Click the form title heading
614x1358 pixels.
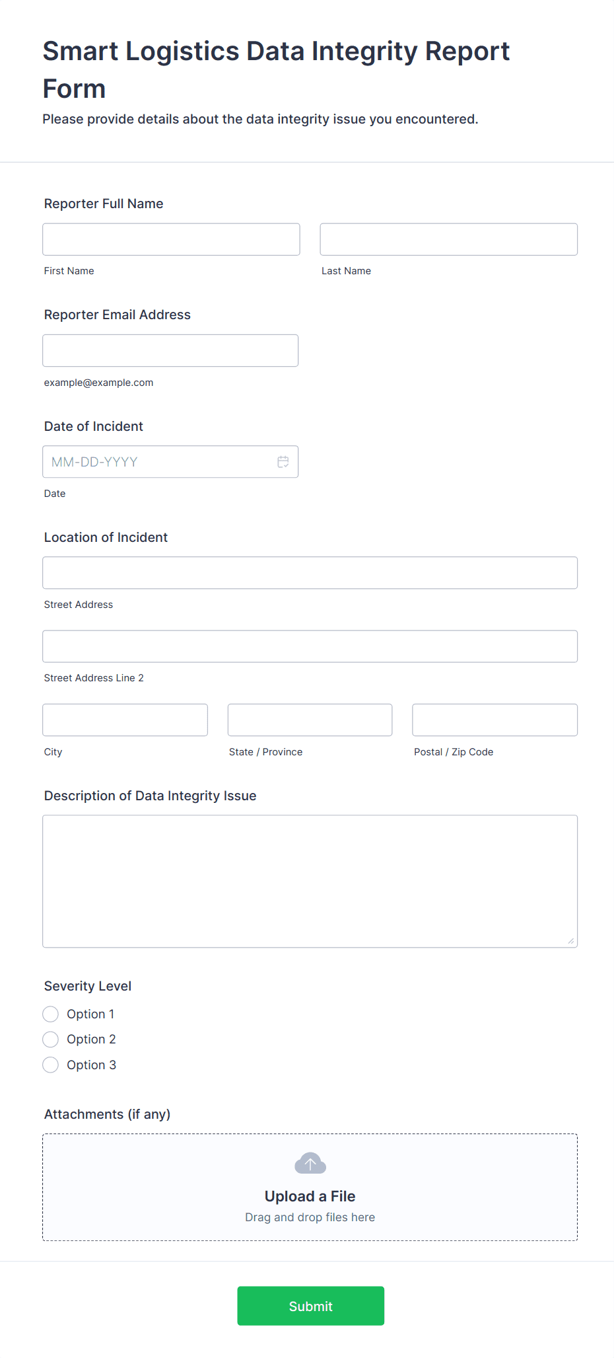coord(275,69)
